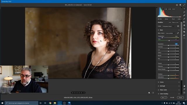Set rating to the fifth star
Image resolution: width=187 pixels, height=105 pixels.
pos(81,93)
